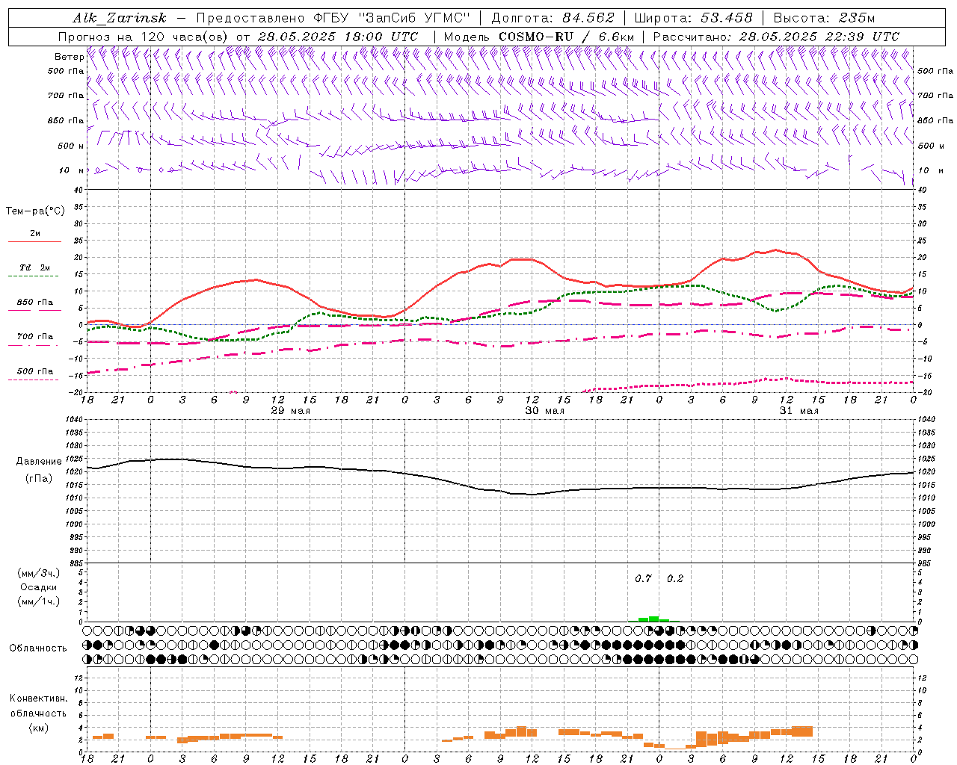Click the Давление pressure panel label
957x765 pixels.
[39, 462]
